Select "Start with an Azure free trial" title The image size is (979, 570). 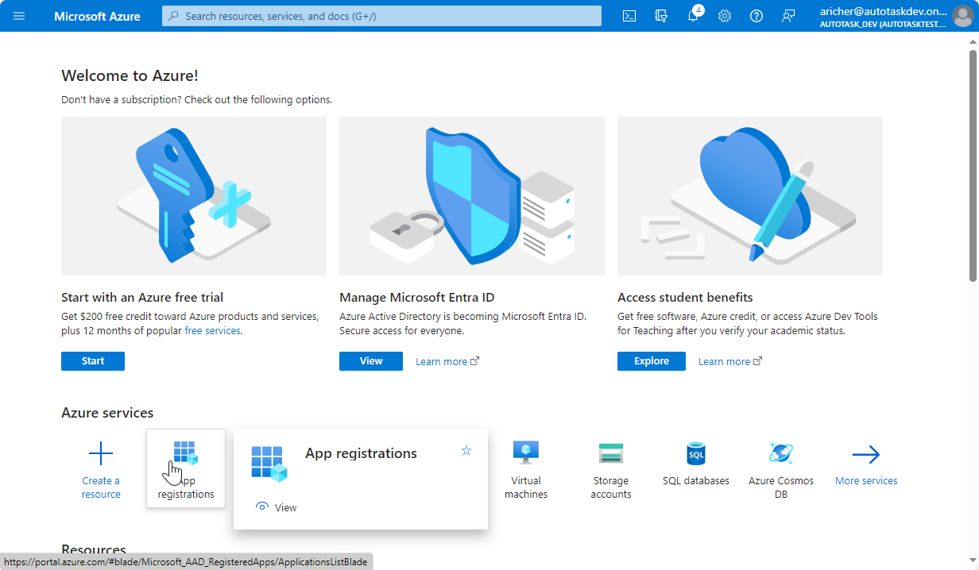[142, 298]
